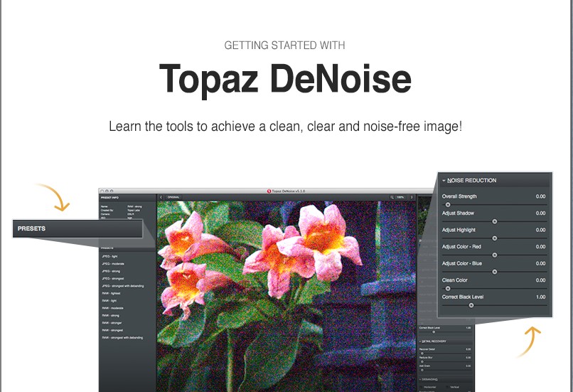Click the Topaz DeNoise logo in the title bar
Screen dimensions: 573x392
(269, 191)
